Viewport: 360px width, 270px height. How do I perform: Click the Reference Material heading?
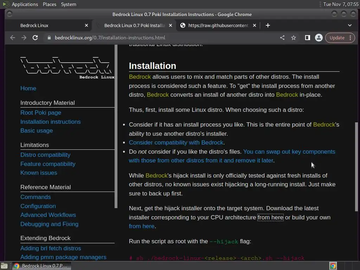pyautogui.click(x=45, y=187)
